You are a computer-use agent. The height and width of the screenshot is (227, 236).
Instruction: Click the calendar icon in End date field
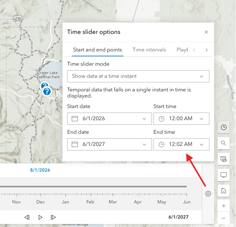(x=75, y=144)
